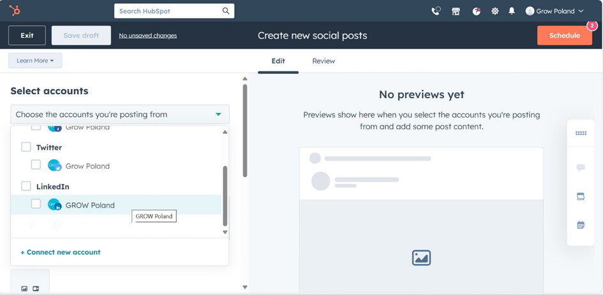Viewport: 603px width, 295px height.
Task: Click the left panel scrollbar thumb
Action: click(x=245, y=131)
